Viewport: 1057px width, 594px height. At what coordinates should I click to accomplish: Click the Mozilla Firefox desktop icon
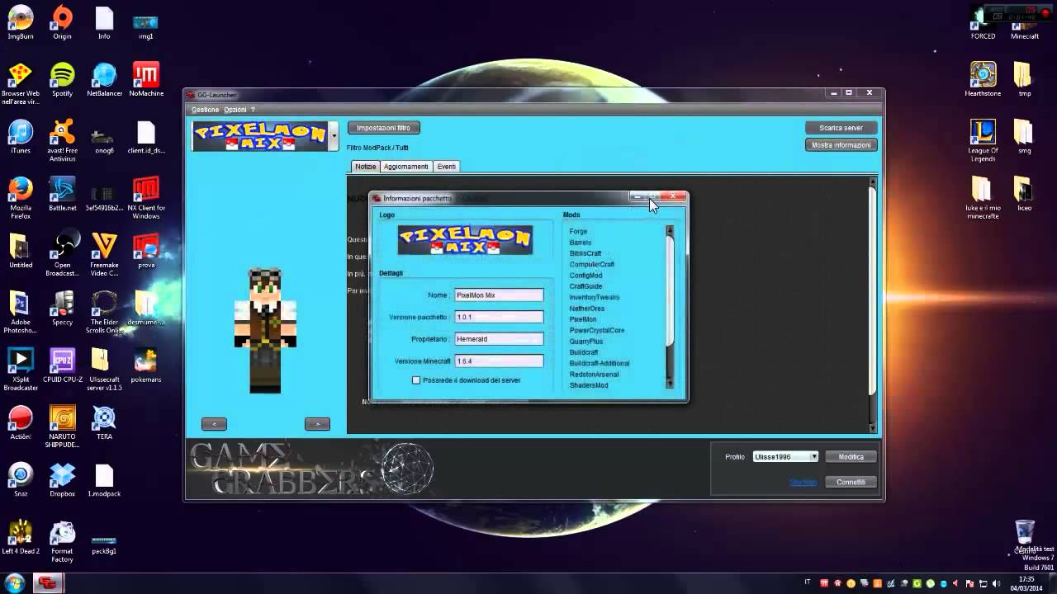[x=21, y=197]
